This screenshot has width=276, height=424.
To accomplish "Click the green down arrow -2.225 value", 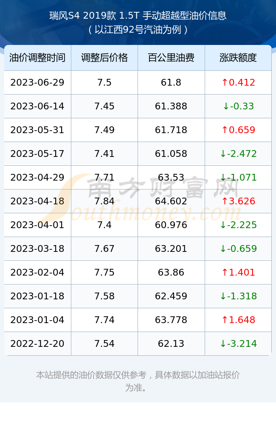I will point(238,225).
